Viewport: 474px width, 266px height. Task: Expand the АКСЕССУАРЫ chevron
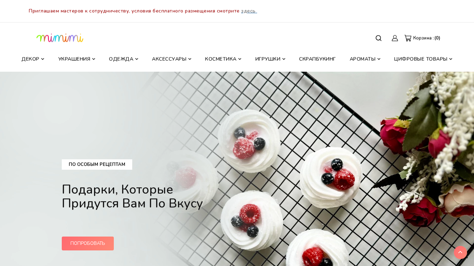point(190,59)
